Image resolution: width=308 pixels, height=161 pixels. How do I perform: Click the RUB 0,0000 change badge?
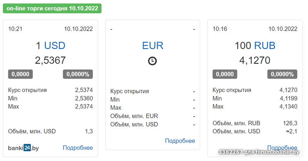pyautogui.click(x=225, y=74)
